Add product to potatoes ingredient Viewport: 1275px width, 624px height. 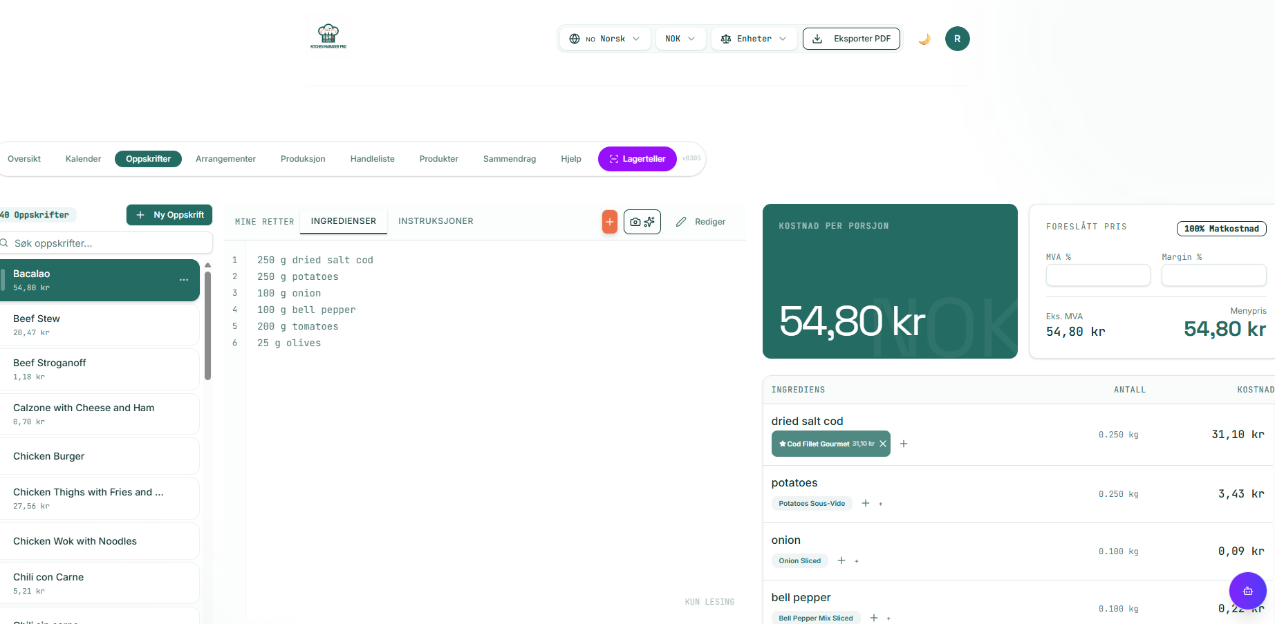pos(866,503)
